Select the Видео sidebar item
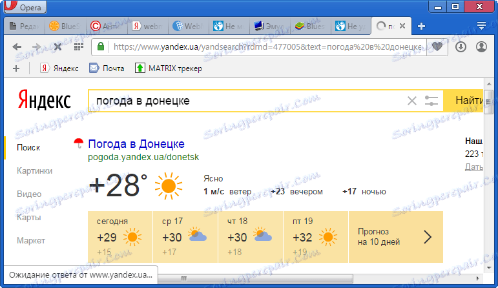Screen dimensions: 498x288 (29, 194)
